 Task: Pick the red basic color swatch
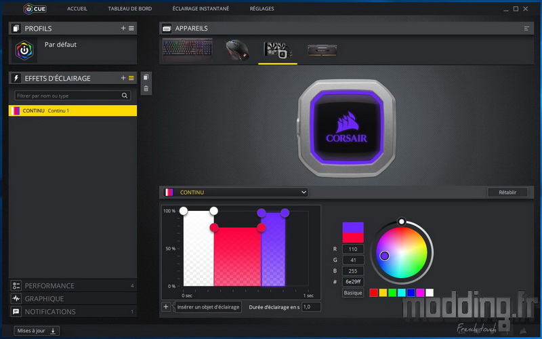pos(374,293)
